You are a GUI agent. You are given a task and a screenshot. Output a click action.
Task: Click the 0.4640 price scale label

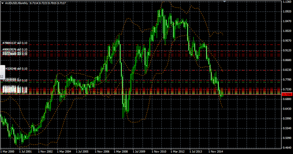point(287,147)
